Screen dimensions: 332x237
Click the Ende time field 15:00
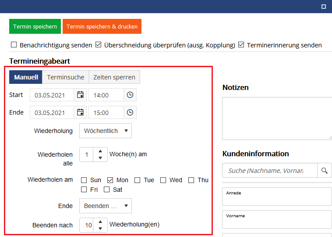click(106, 112)
